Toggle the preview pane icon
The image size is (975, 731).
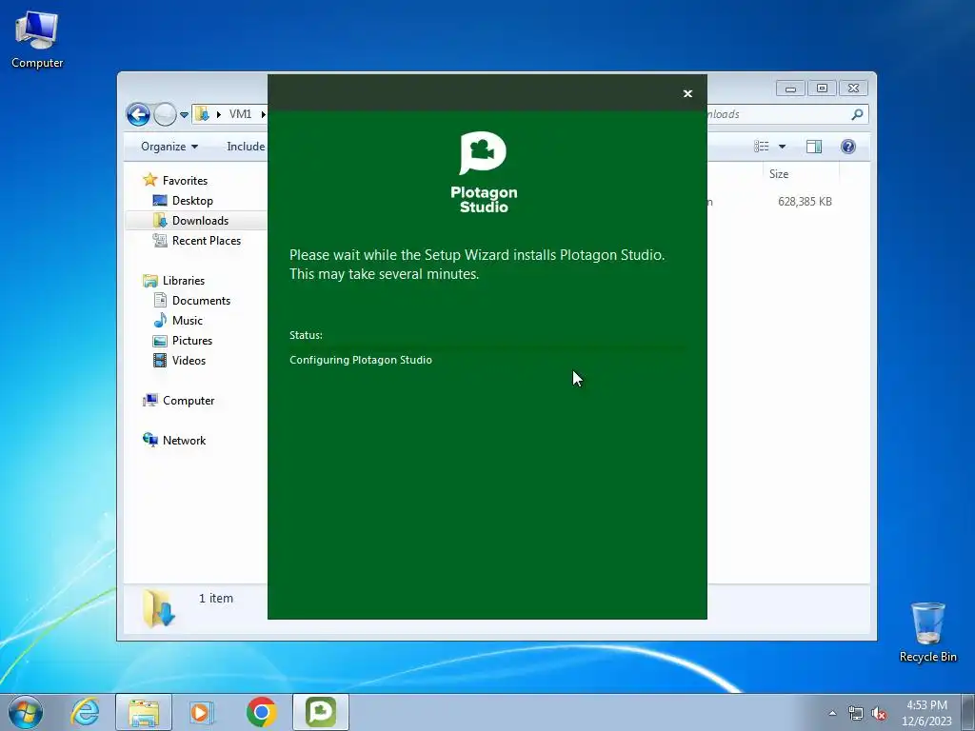pos(814,147)
